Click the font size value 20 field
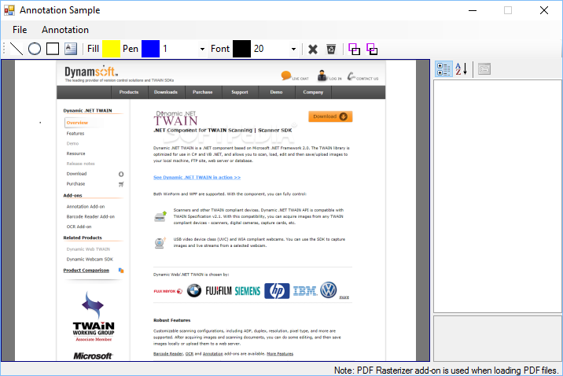 pyautogui.click(x=270, y=49)
